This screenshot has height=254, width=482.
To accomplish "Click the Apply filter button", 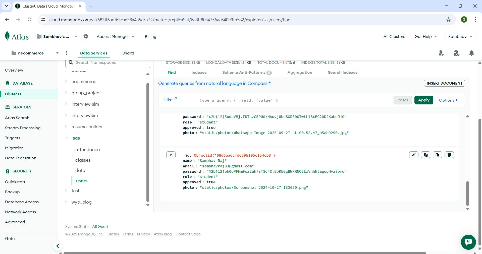I will pos(423,100).
